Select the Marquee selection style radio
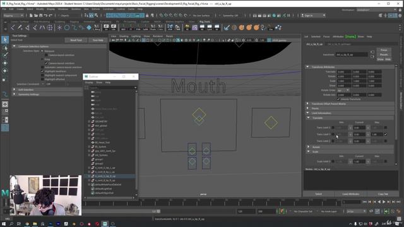 [42, 51]
